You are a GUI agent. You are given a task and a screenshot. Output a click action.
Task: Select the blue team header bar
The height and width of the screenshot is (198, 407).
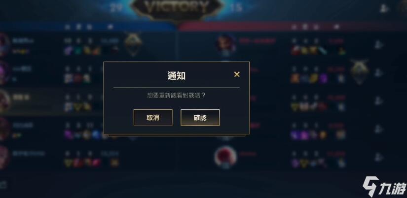pyautogui.click(x=88, y=27)
